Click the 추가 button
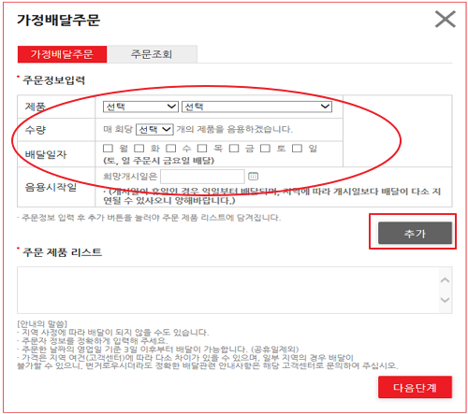Image resolution: width=468 pixels, height=414 pixels. pyautogui.click(x=415, y=233)
